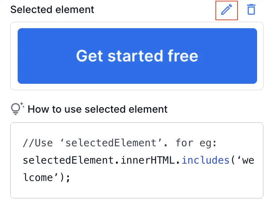Click the sparkle beside the lightbulb
Viewport: 273px width, 203px height.
point(22,105)
